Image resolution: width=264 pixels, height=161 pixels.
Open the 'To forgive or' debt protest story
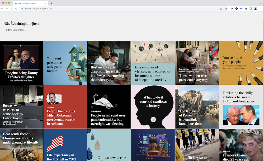[x=197, y=145]
